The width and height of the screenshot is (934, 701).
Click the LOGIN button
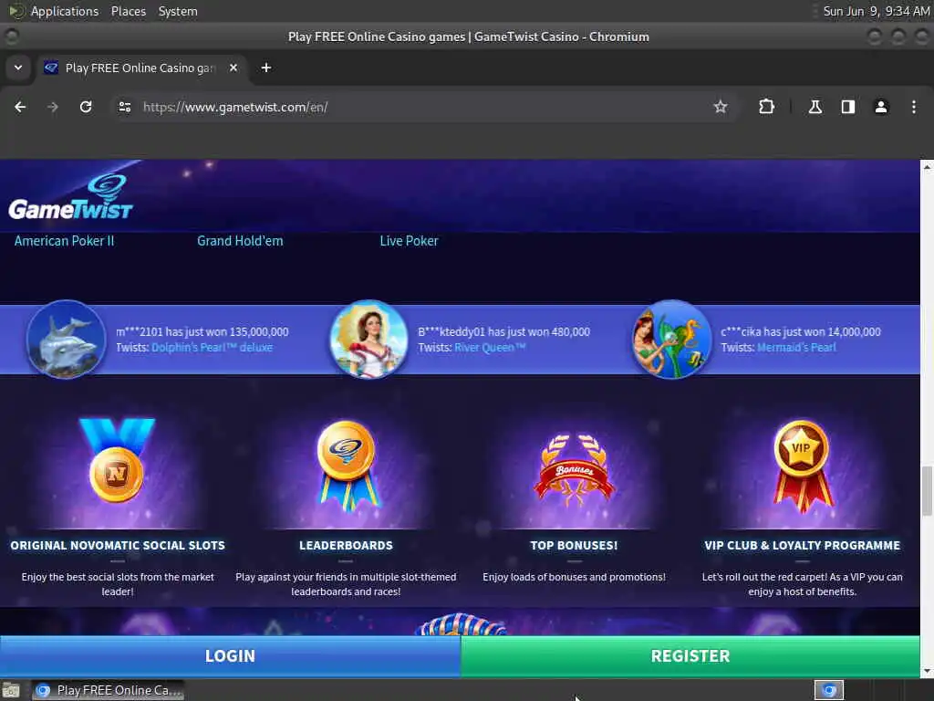point(230,656)
